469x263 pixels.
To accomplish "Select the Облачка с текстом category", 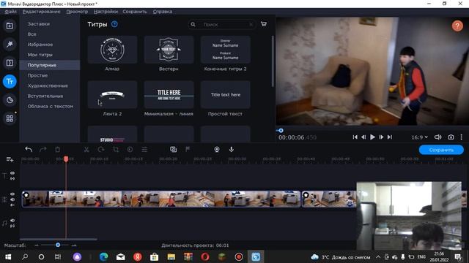I will point(50,106).
